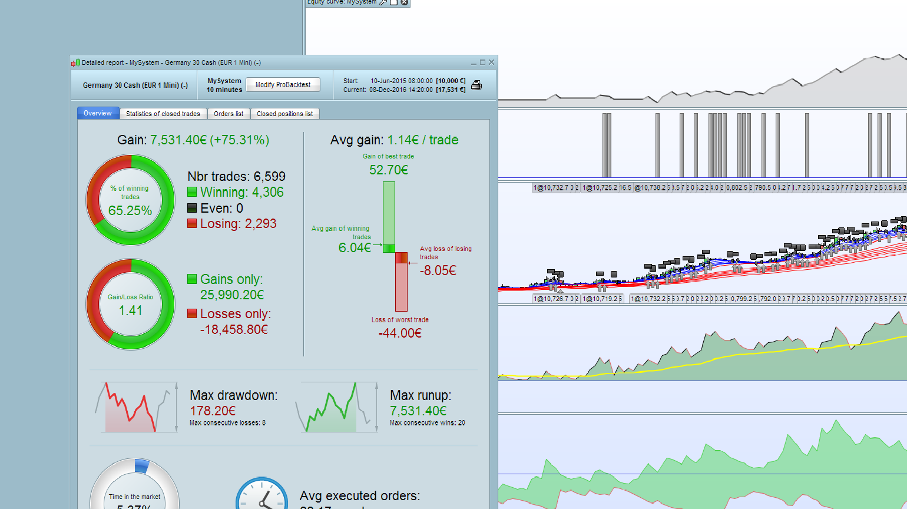
Task: Click the red Losing legend square
Action: (192, 223)
